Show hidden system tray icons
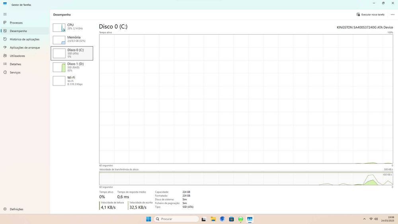Image resolution: width=398 pixels, height=224 pixels. click(364, 219)
